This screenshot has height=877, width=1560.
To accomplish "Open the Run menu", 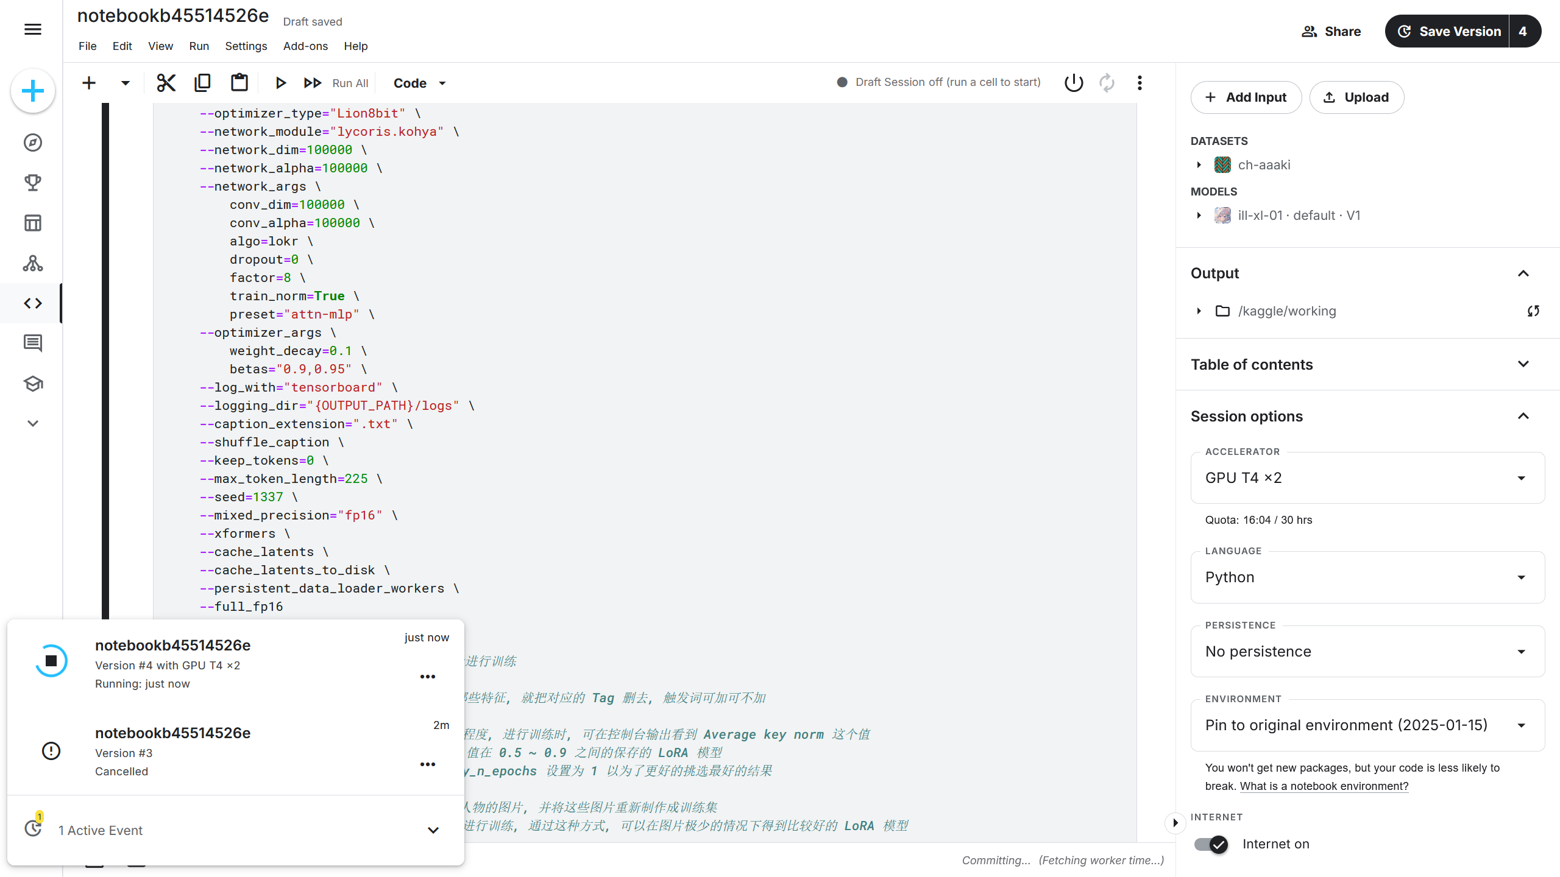I will pos(199,46).
